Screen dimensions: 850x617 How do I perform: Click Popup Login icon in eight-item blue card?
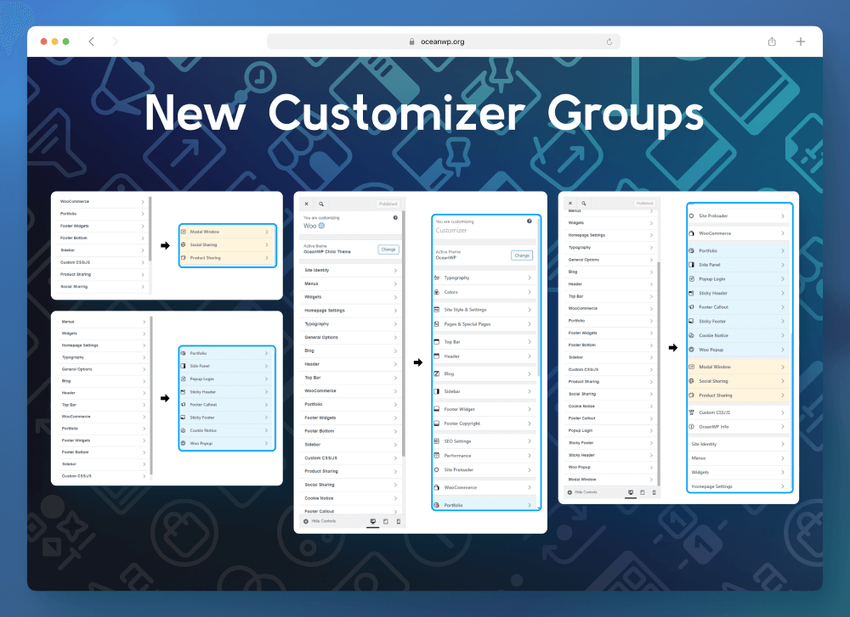click(x=184, y=379)
